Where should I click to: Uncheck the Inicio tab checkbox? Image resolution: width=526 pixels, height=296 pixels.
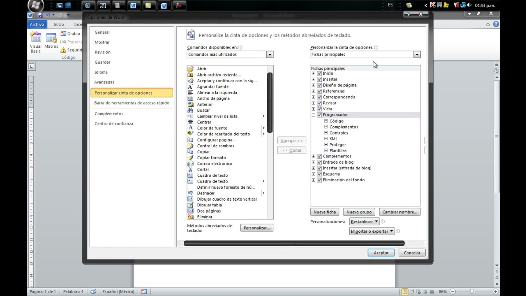[319, 73]
